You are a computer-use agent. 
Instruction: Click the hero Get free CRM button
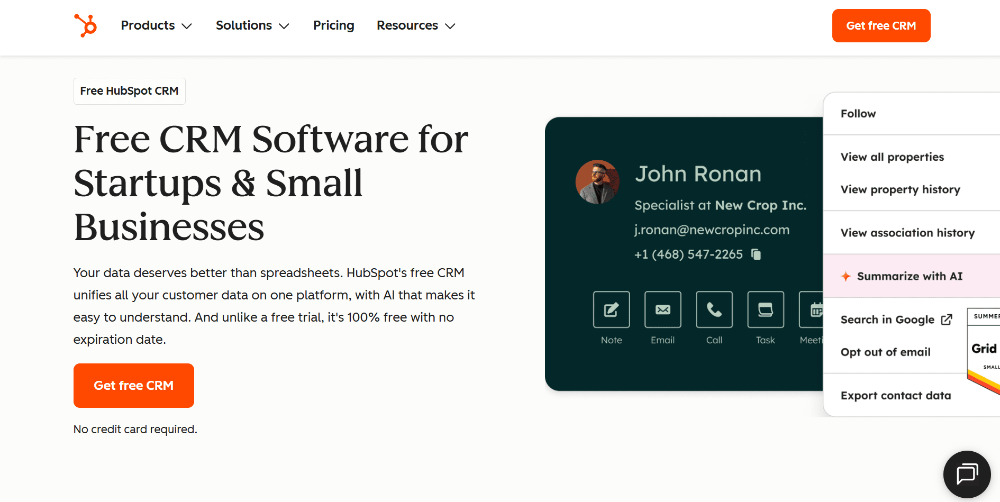click(134, 386)
